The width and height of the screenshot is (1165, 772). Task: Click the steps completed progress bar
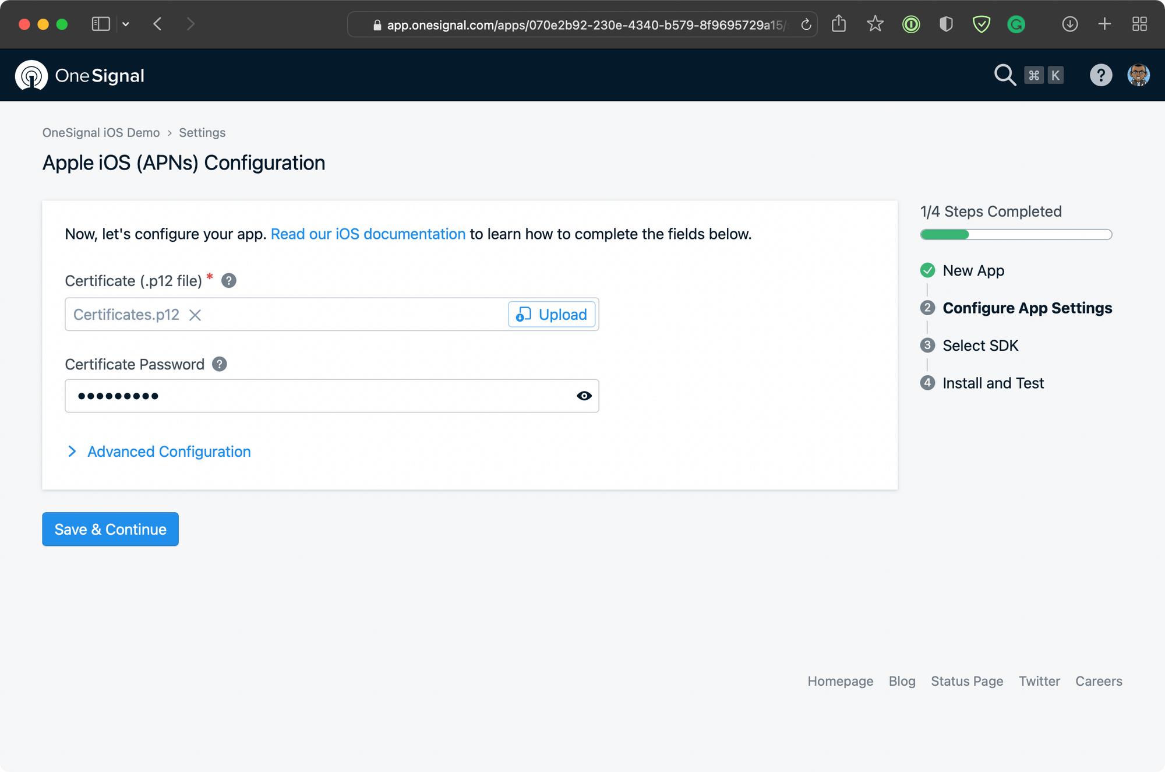click(x=1016, y=235)
